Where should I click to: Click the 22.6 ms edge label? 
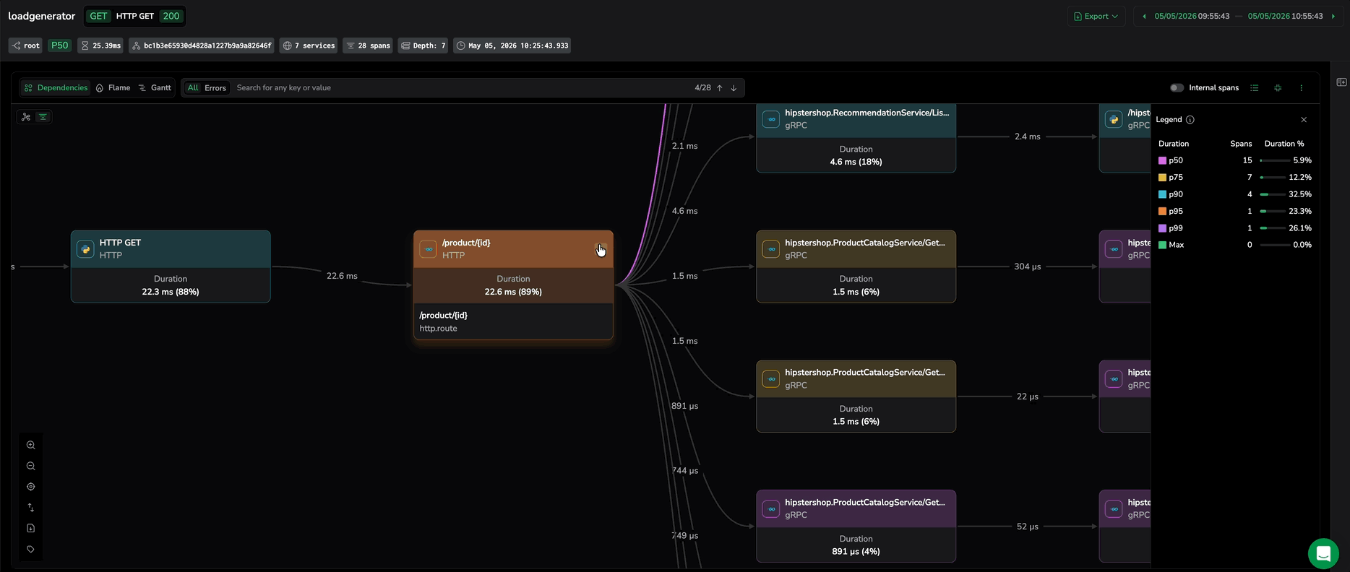click(x=342, y=276)
